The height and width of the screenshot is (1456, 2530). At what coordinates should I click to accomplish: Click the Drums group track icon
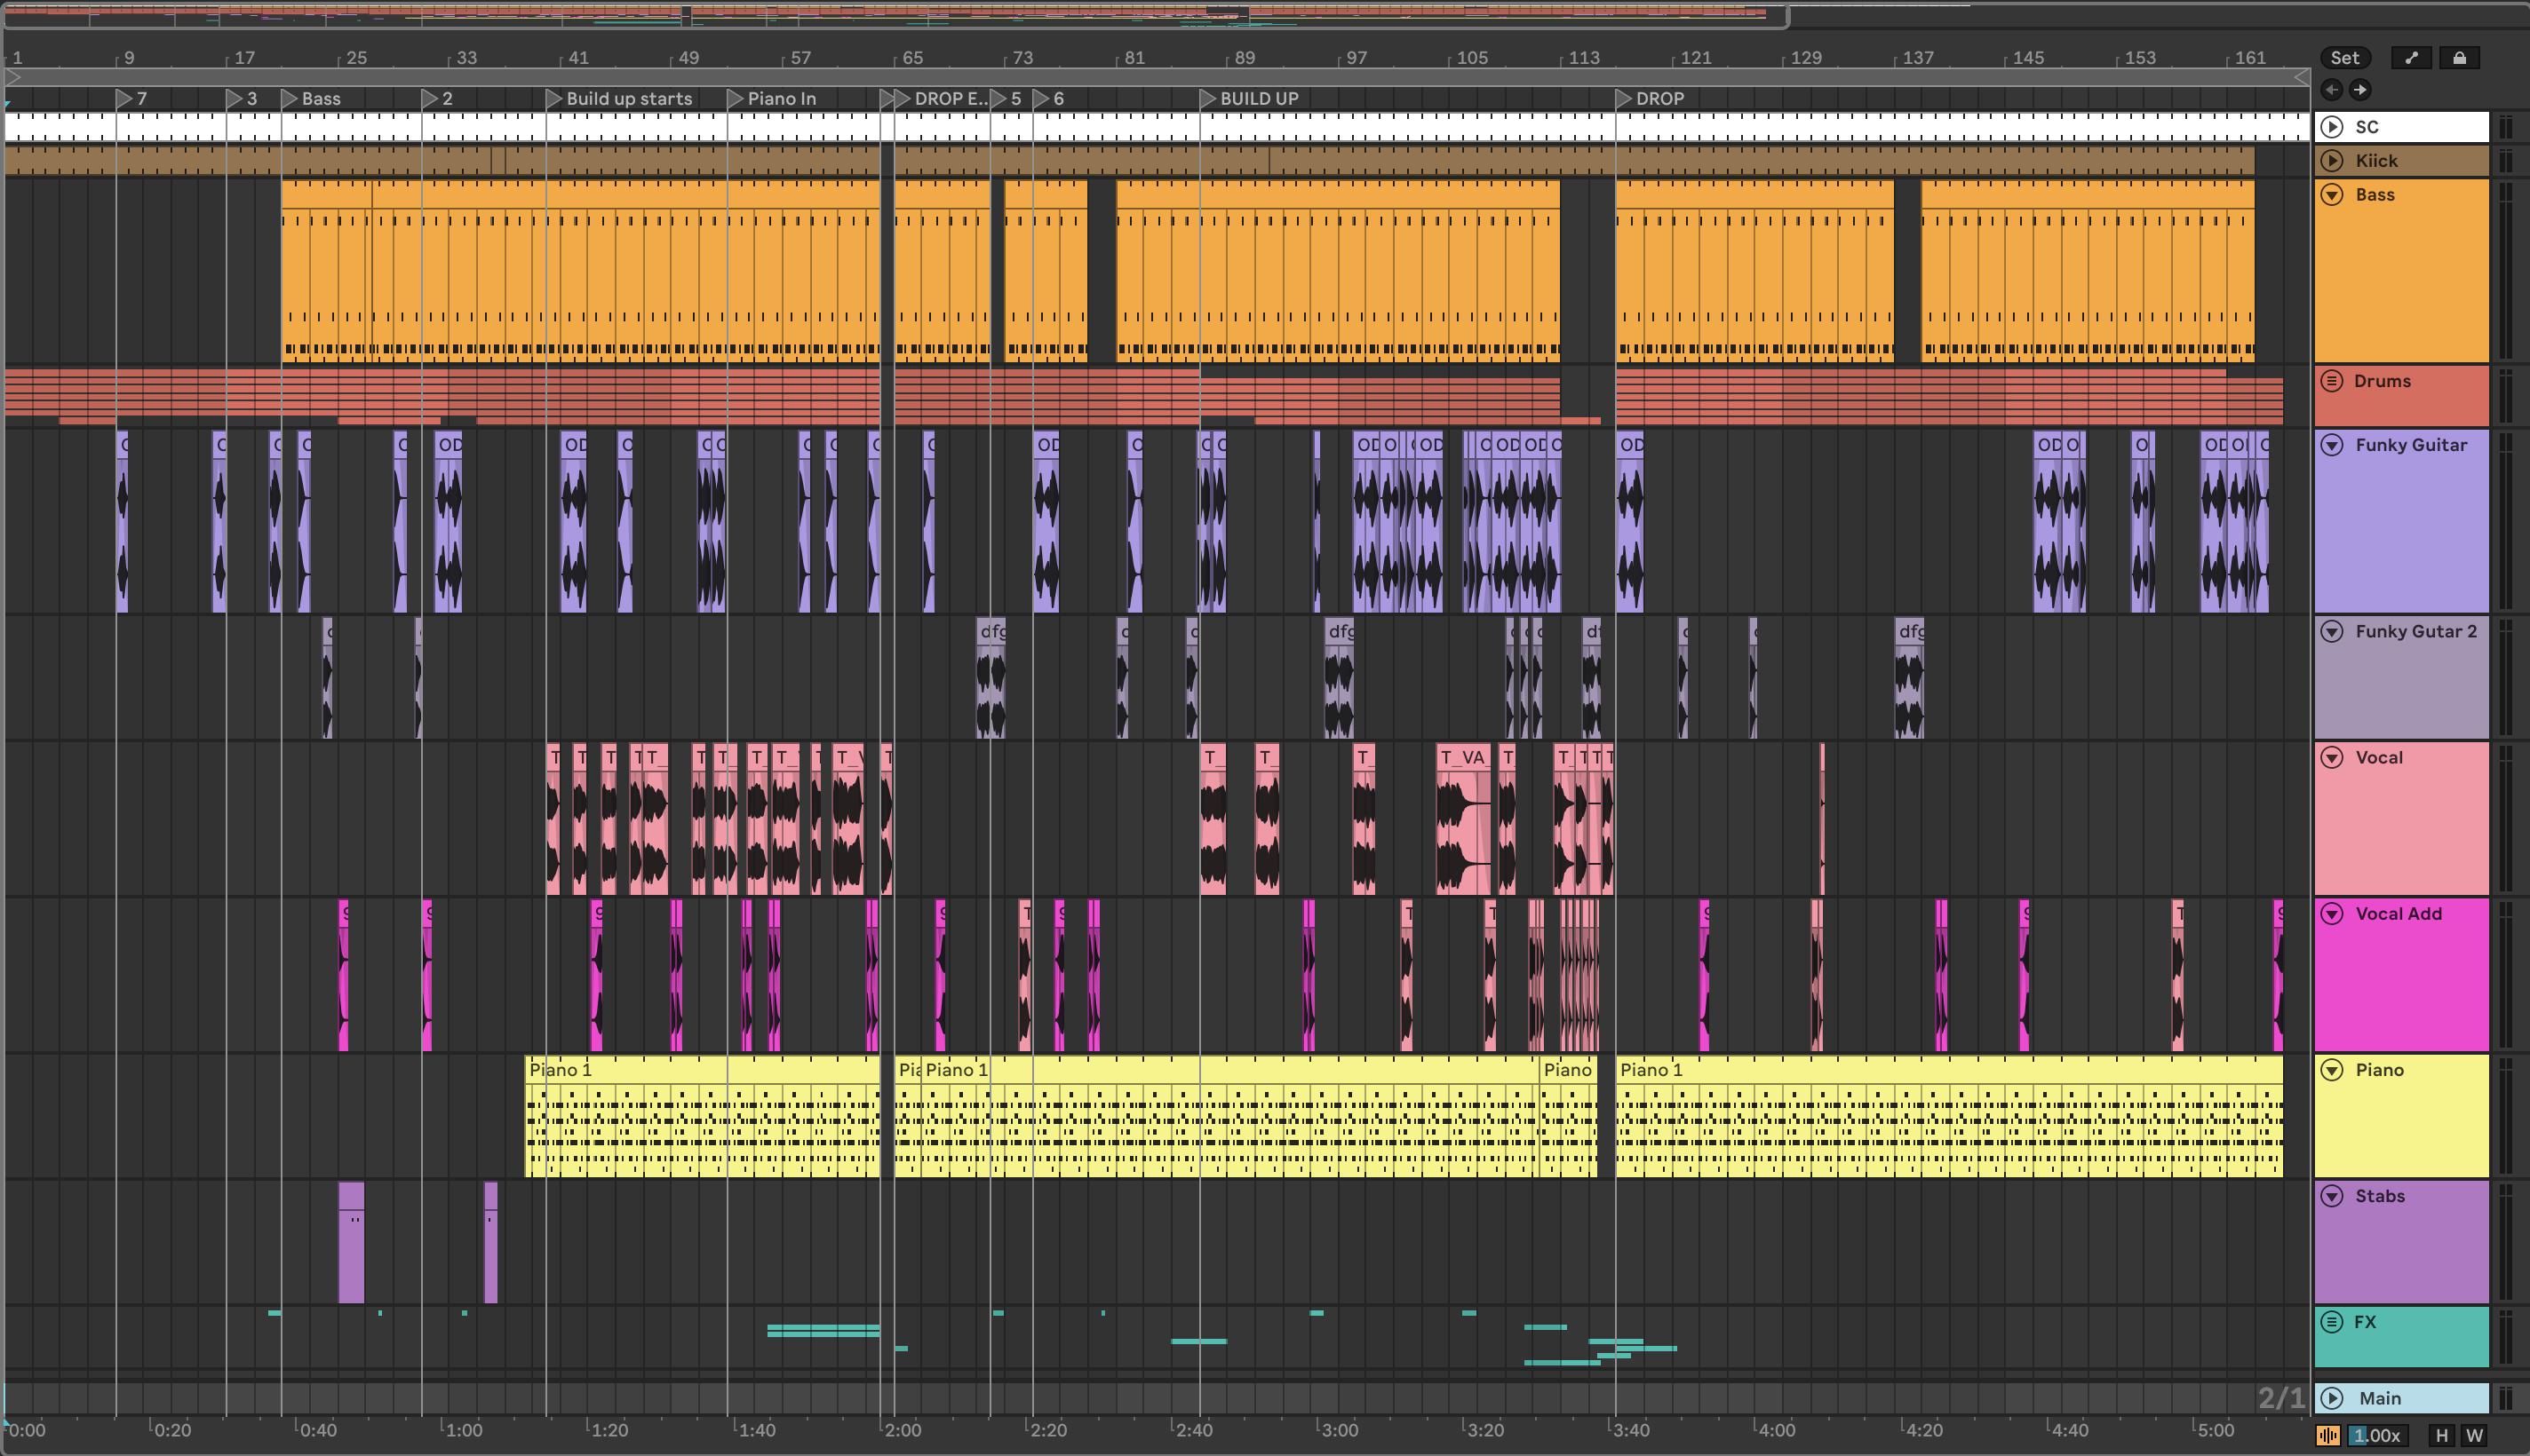(2332, 381)
